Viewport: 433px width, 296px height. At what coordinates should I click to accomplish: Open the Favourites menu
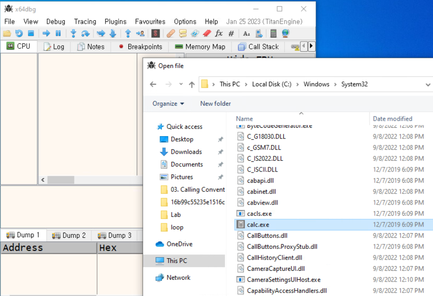point(150,21)
